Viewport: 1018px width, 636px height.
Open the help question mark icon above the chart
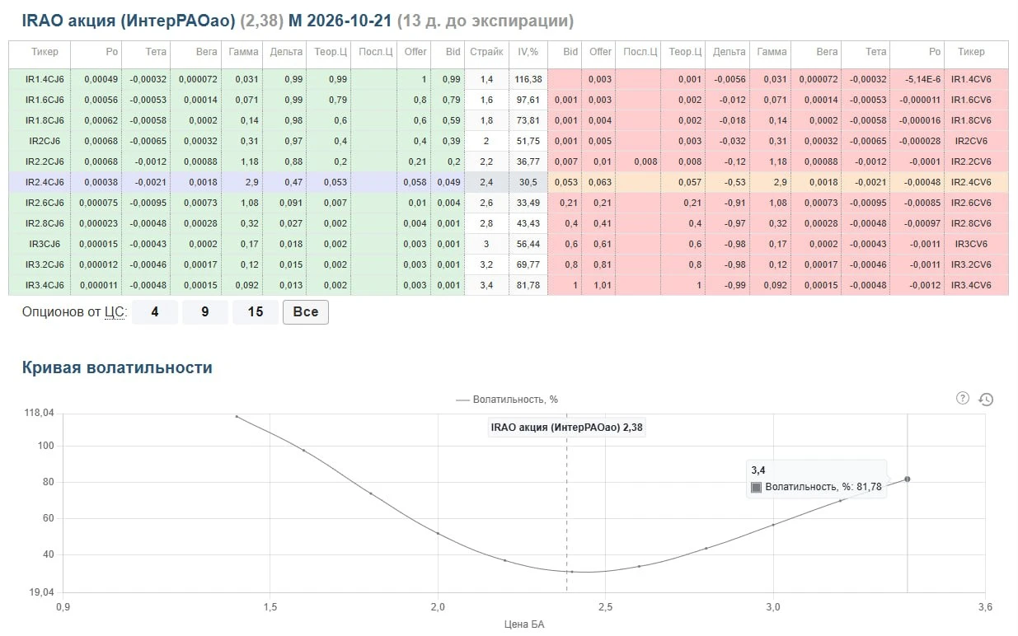(x=962, y=399)
